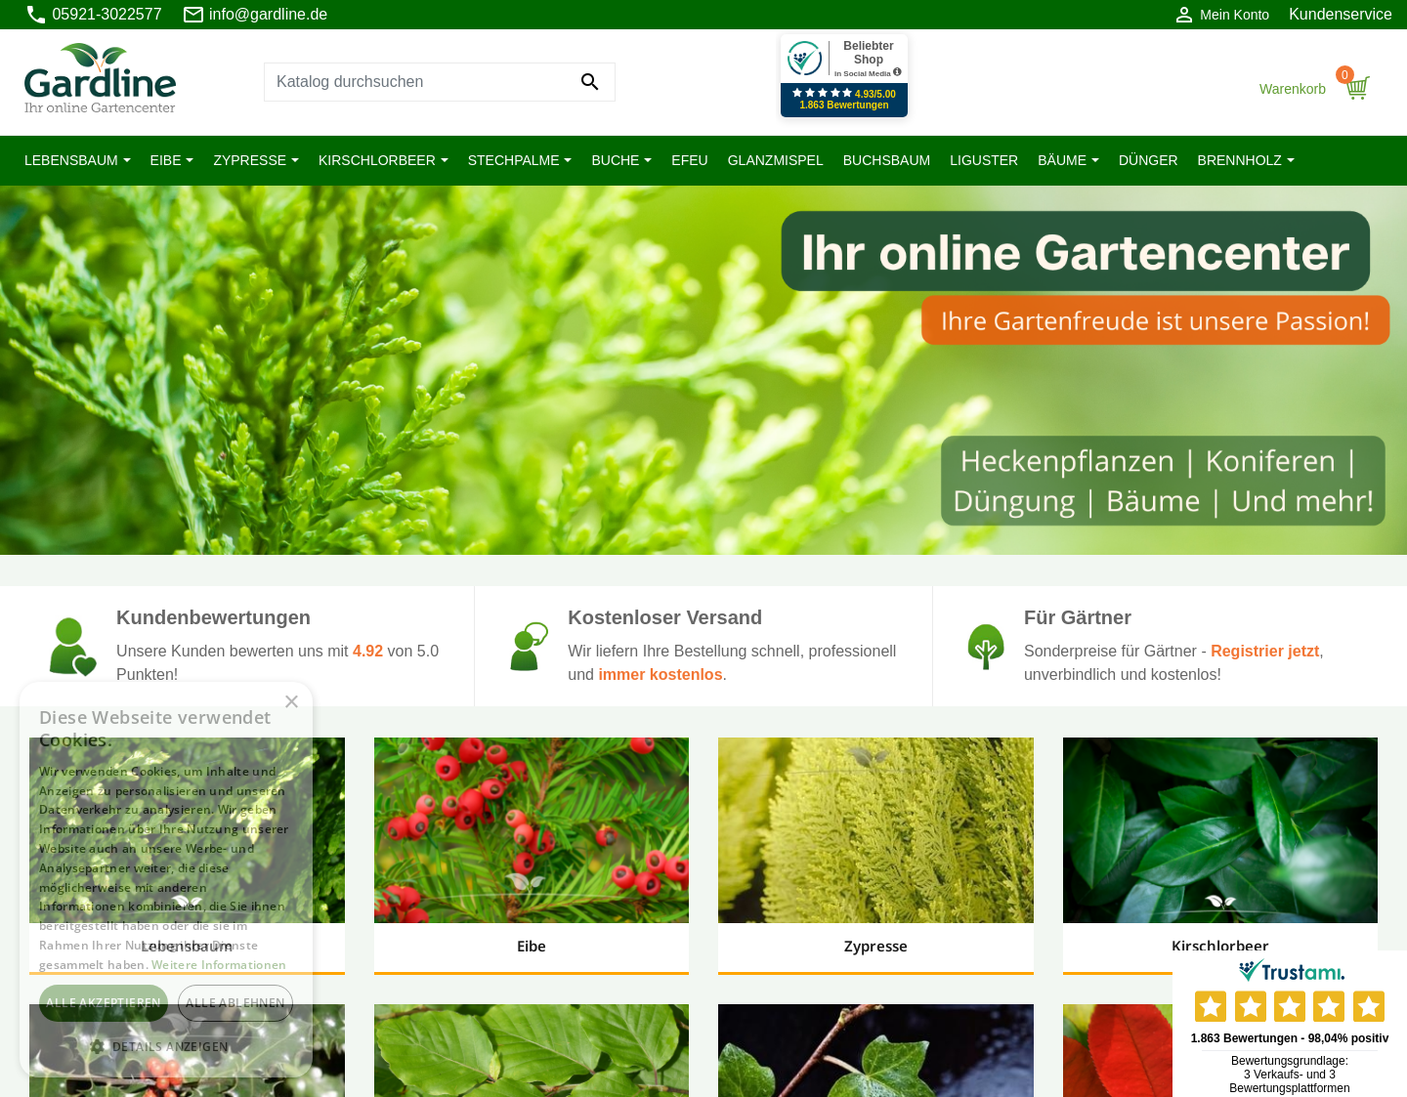Viewport: 1407px width, 1097px height.
Task: Click the Kostenloser Versand icon
Action: click(x=529, y=647)
